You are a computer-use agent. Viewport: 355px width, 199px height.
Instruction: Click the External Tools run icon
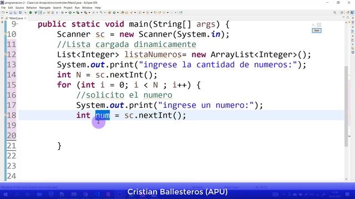click(85, 13)
